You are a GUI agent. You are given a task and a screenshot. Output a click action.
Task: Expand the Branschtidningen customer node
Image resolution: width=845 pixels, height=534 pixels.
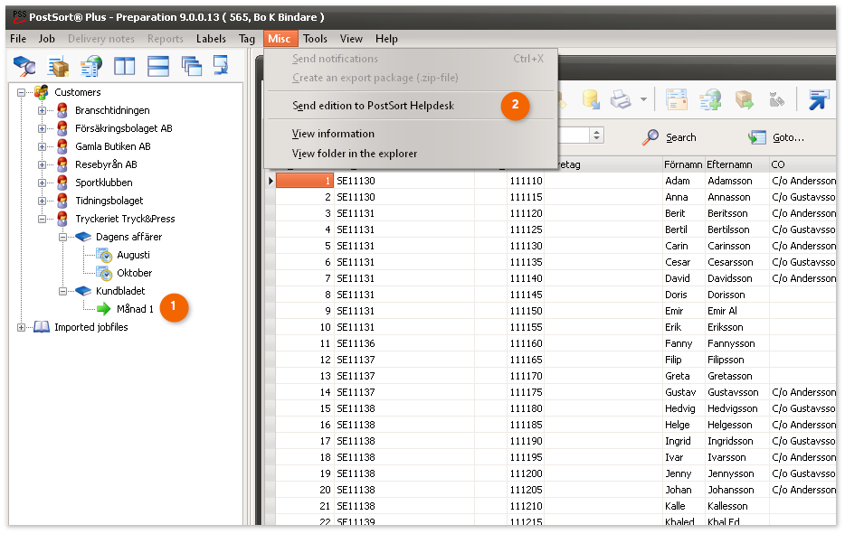[42, 110]
